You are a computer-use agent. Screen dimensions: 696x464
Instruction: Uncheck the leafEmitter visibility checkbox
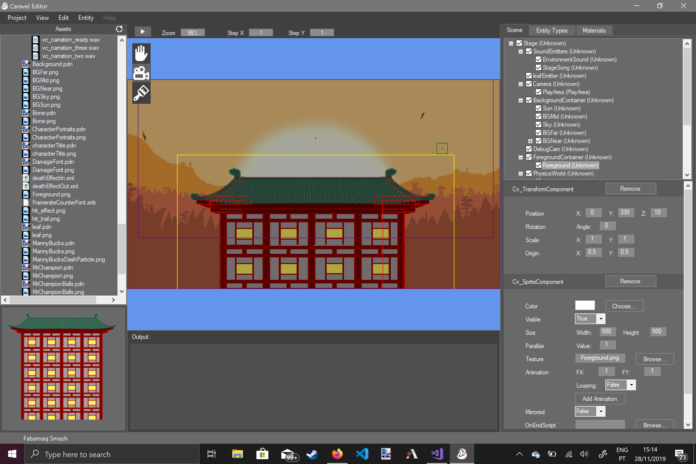pos(529,76)
